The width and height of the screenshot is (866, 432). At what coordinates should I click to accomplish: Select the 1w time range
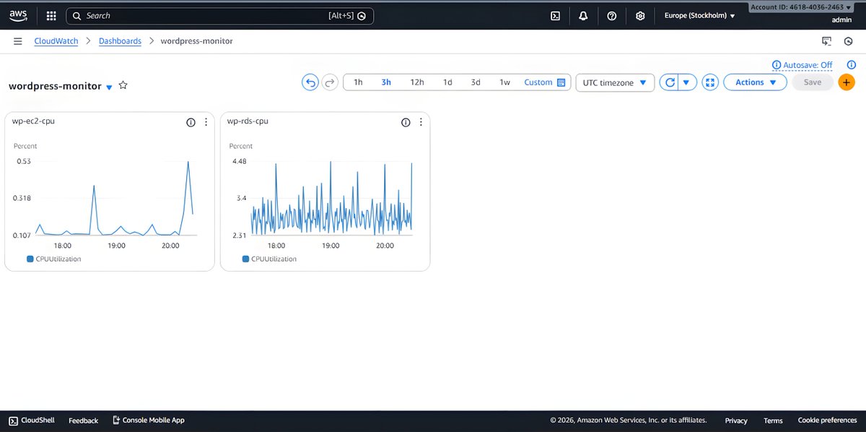tap(504, 82)
